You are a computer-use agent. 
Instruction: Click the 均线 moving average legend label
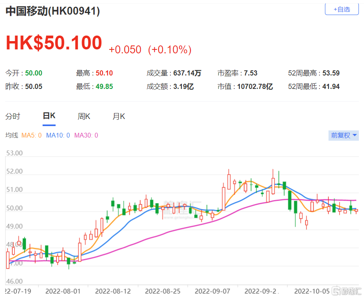coord(11,135)
